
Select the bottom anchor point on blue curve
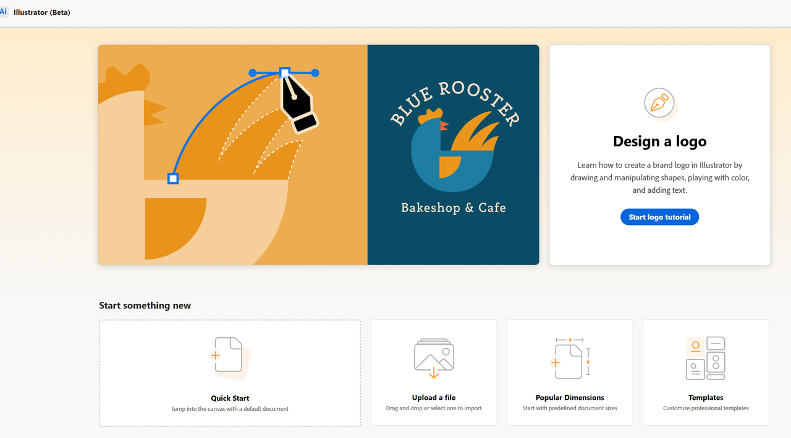click(173, 179)
